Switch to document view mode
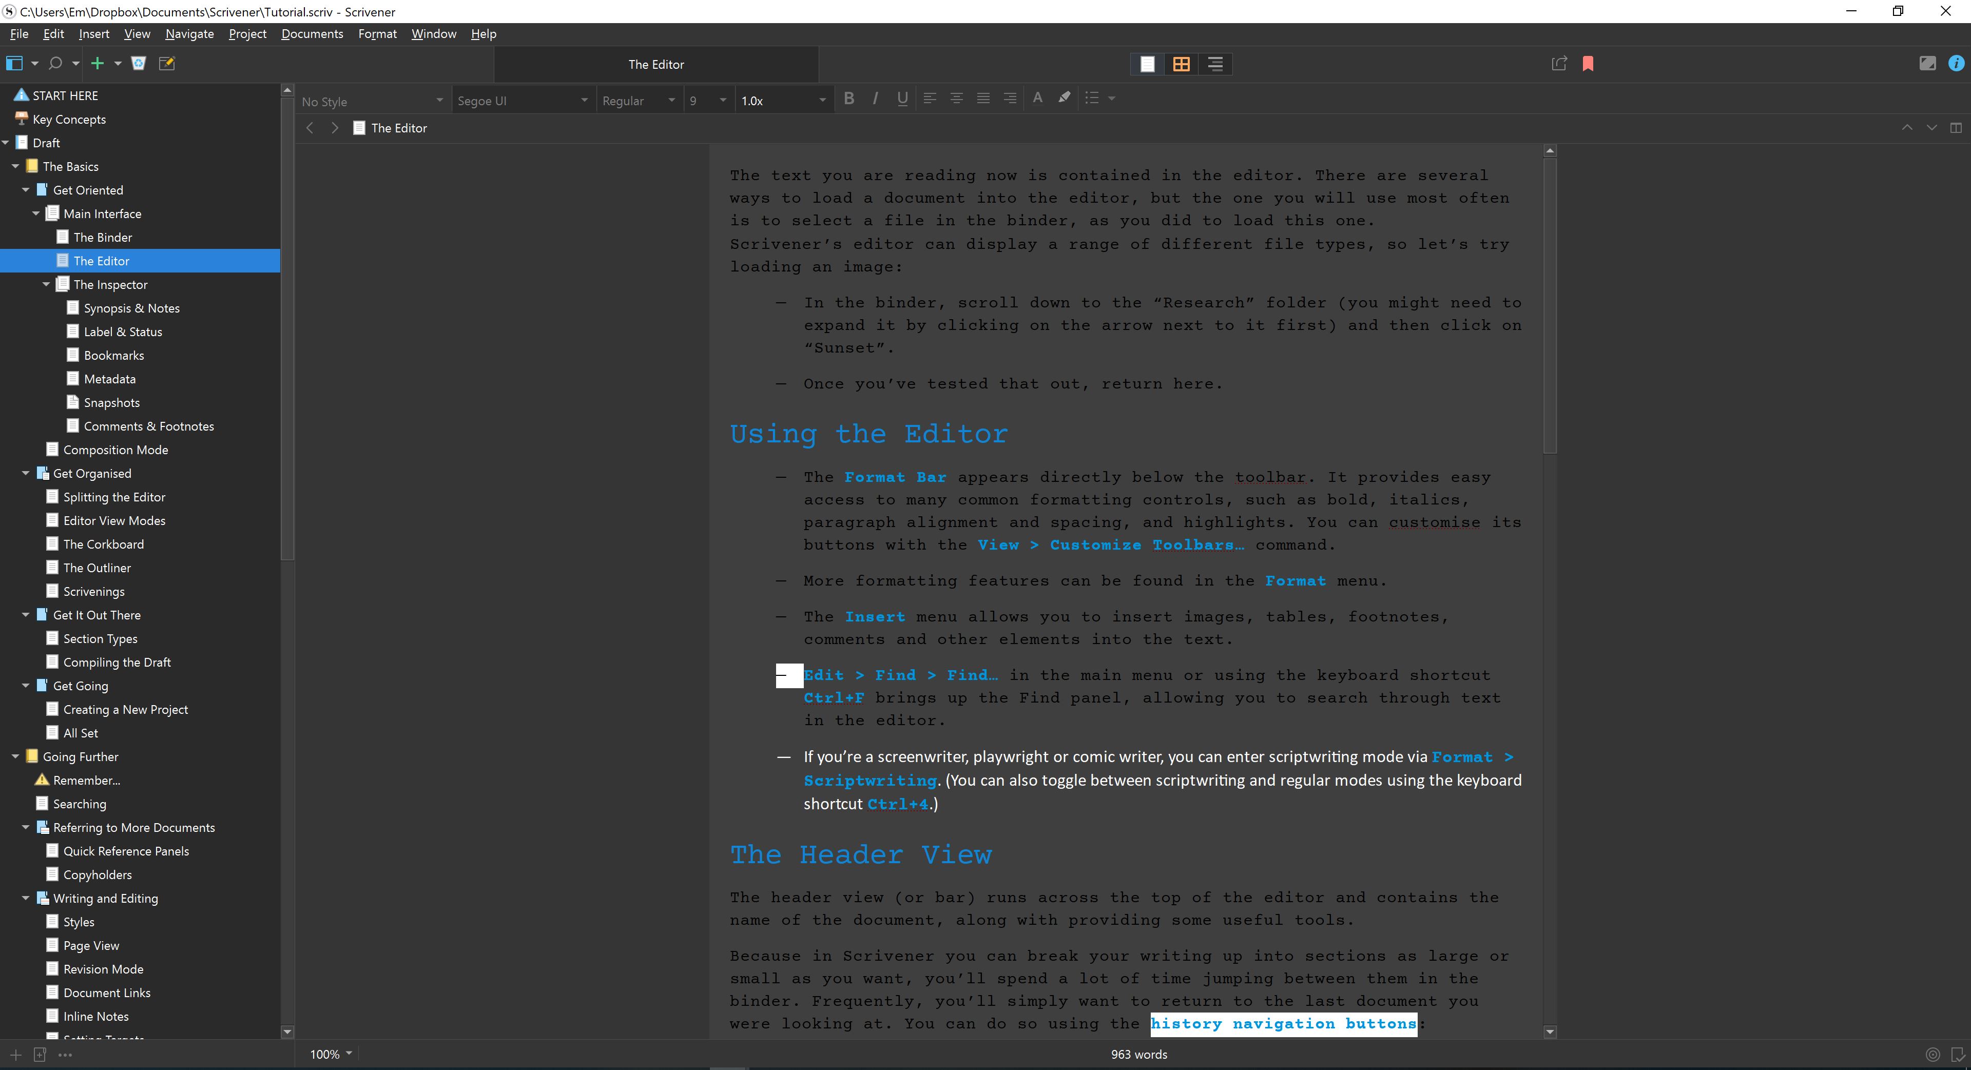 click(1148, 64)
